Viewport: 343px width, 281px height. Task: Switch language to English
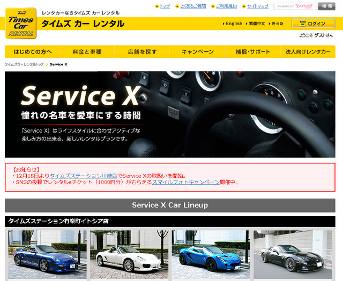point(234,24)
